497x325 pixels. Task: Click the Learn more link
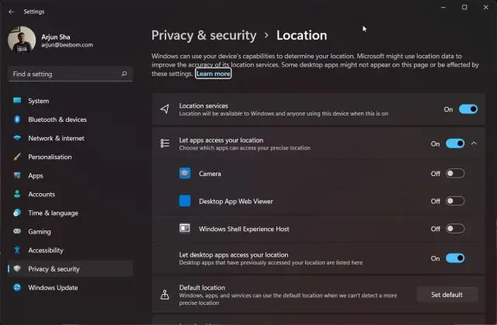tap(213, 74)
